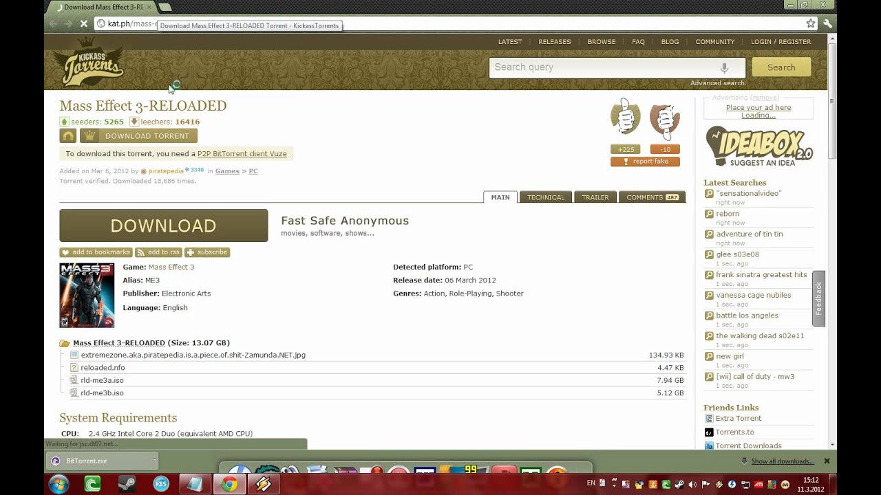Open the FAQ menu item
Viewport: 881px width, 495px height.
(639, 42)
